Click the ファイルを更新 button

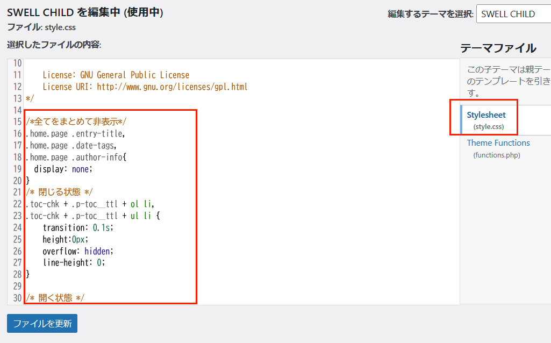click(x=42, y=324)
